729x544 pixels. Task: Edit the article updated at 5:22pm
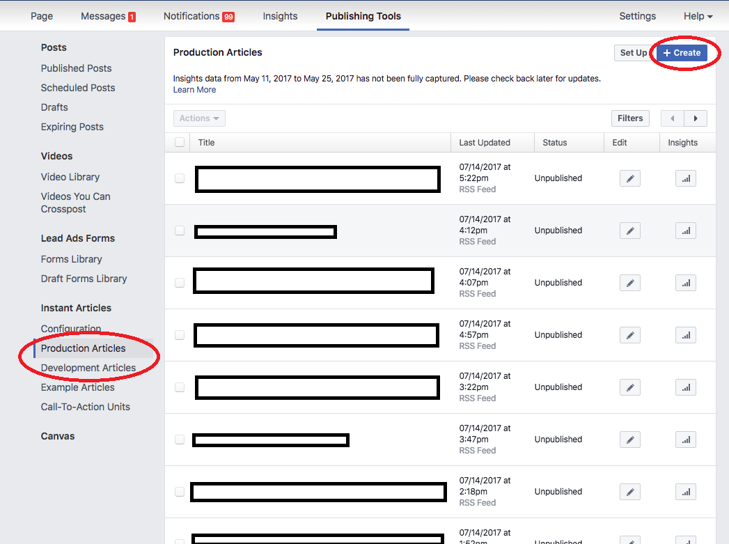point(630,178)
